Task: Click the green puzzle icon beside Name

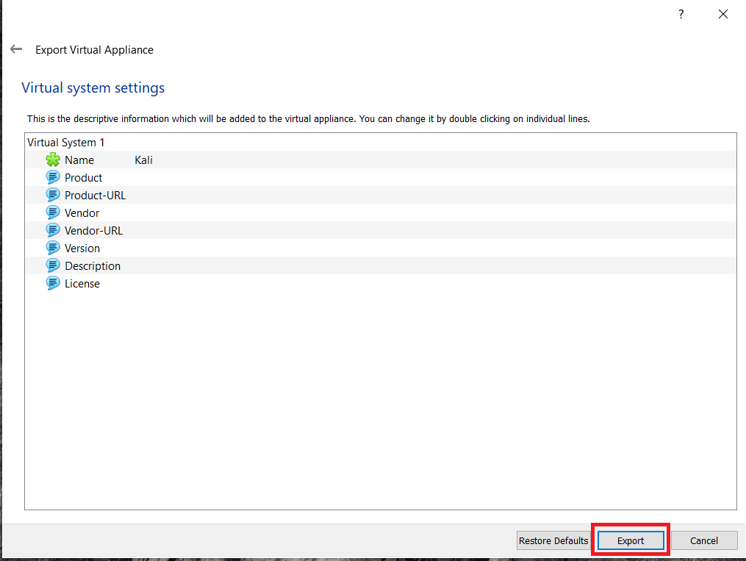Action: (52, 160)
